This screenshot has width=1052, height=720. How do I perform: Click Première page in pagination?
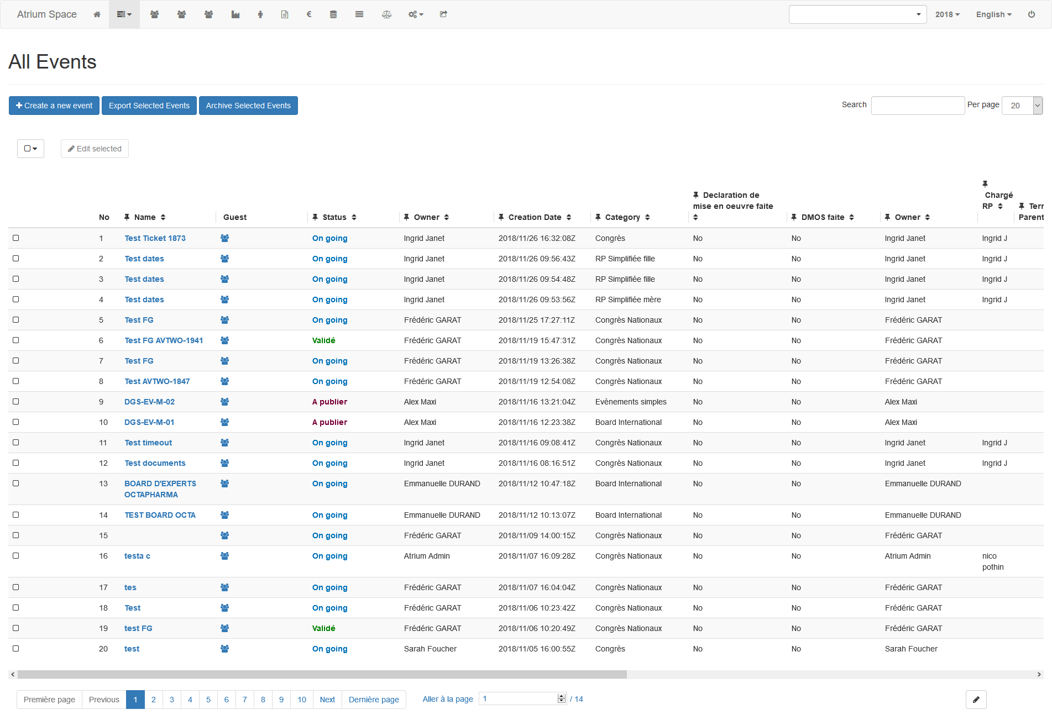tap(49, 700)
